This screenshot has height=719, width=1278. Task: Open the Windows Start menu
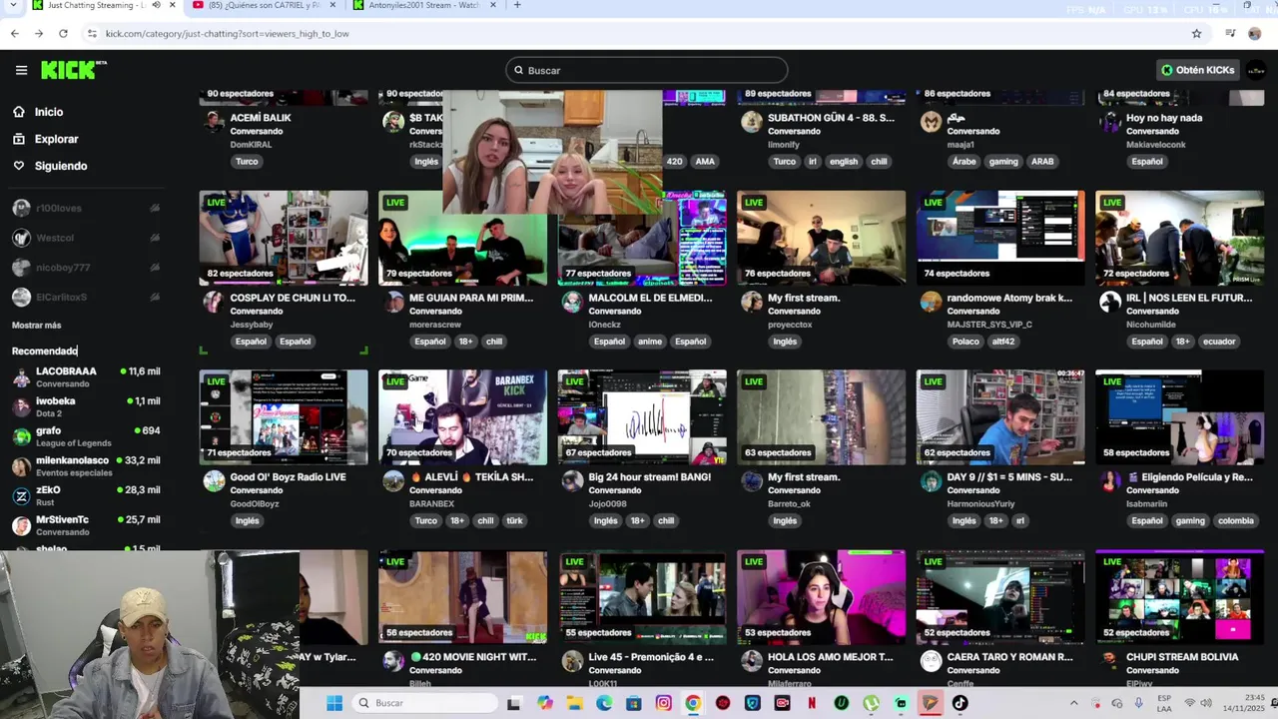click(334, 703)
